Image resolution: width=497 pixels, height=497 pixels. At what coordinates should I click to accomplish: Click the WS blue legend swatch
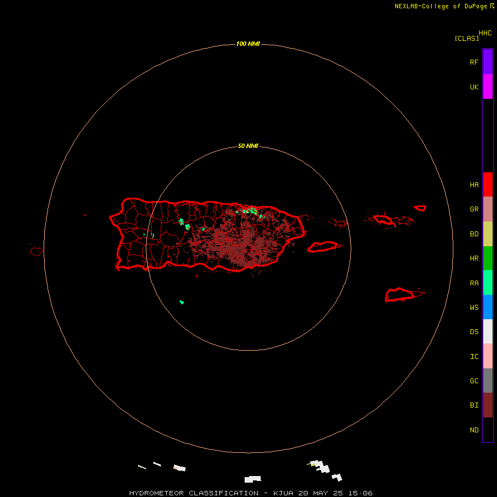488,307
